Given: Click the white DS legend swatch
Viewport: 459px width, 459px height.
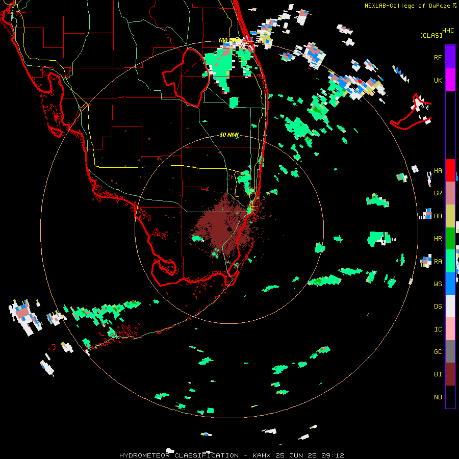Looking at the screenshot, I should point(450,306).
